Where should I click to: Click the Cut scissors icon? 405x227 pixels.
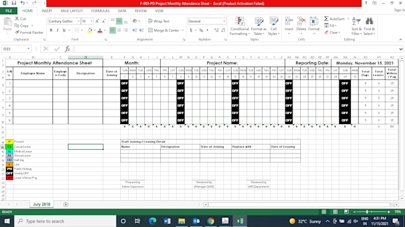point(17,18)
